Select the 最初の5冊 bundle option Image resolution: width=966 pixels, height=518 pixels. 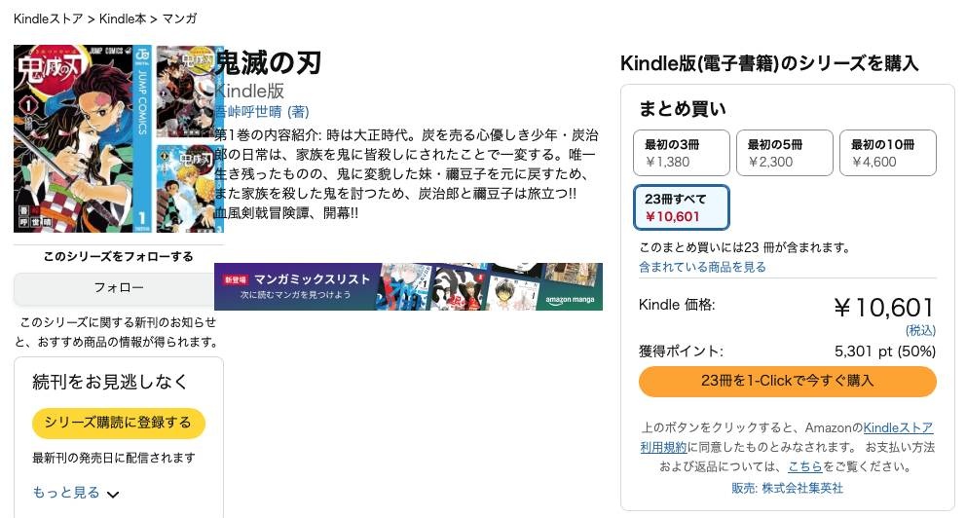click(784, 153)
